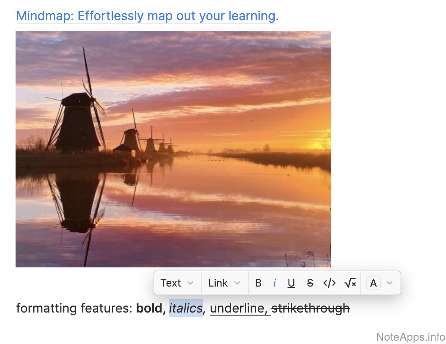
Task: Select the windmill sunset image
Action: [173, 149]
